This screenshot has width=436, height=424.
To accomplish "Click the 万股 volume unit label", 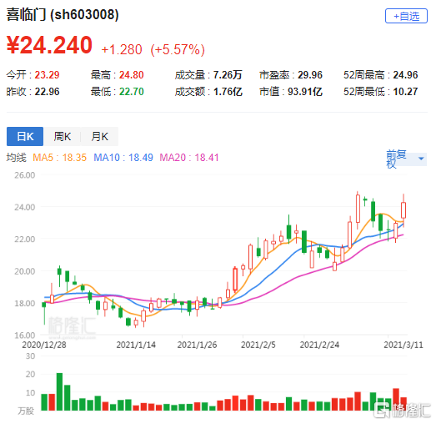I will tap(26, 411).
